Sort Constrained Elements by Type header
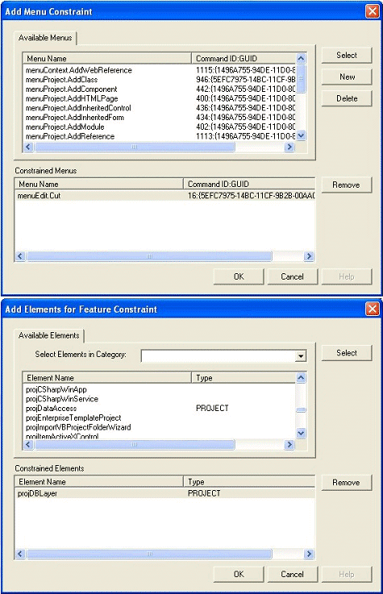 coord(249,482)
